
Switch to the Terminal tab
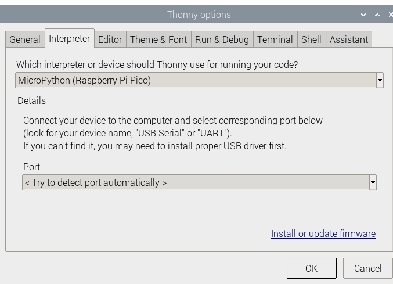click(275, 39)
